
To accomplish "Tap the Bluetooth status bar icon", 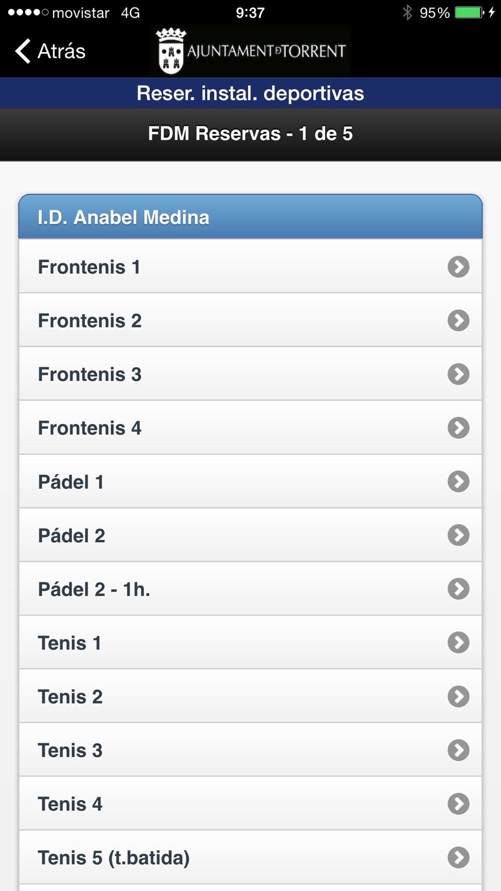I will pyautogui.click(x=407, y=13).
